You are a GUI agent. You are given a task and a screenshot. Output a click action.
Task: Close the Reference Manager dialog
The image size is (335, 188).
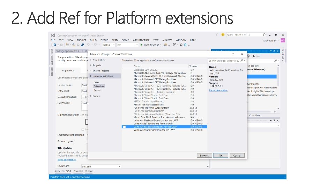pyautogui.click(x=242, y=54)
